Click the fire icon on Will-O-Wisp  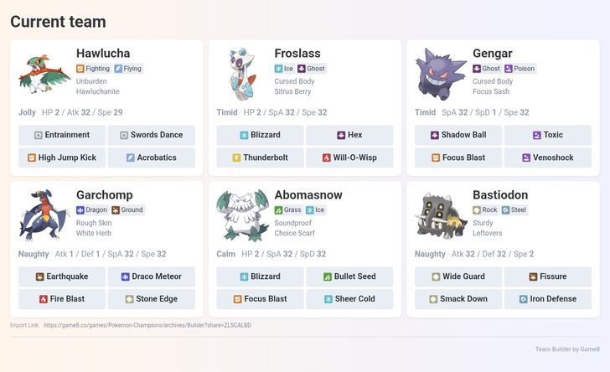[x=327, y=158]
